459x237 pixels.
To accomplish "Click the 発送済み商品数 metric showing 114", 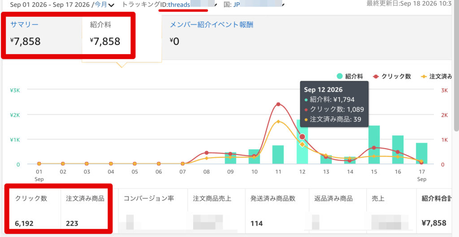I will click(x=277, y=211).
